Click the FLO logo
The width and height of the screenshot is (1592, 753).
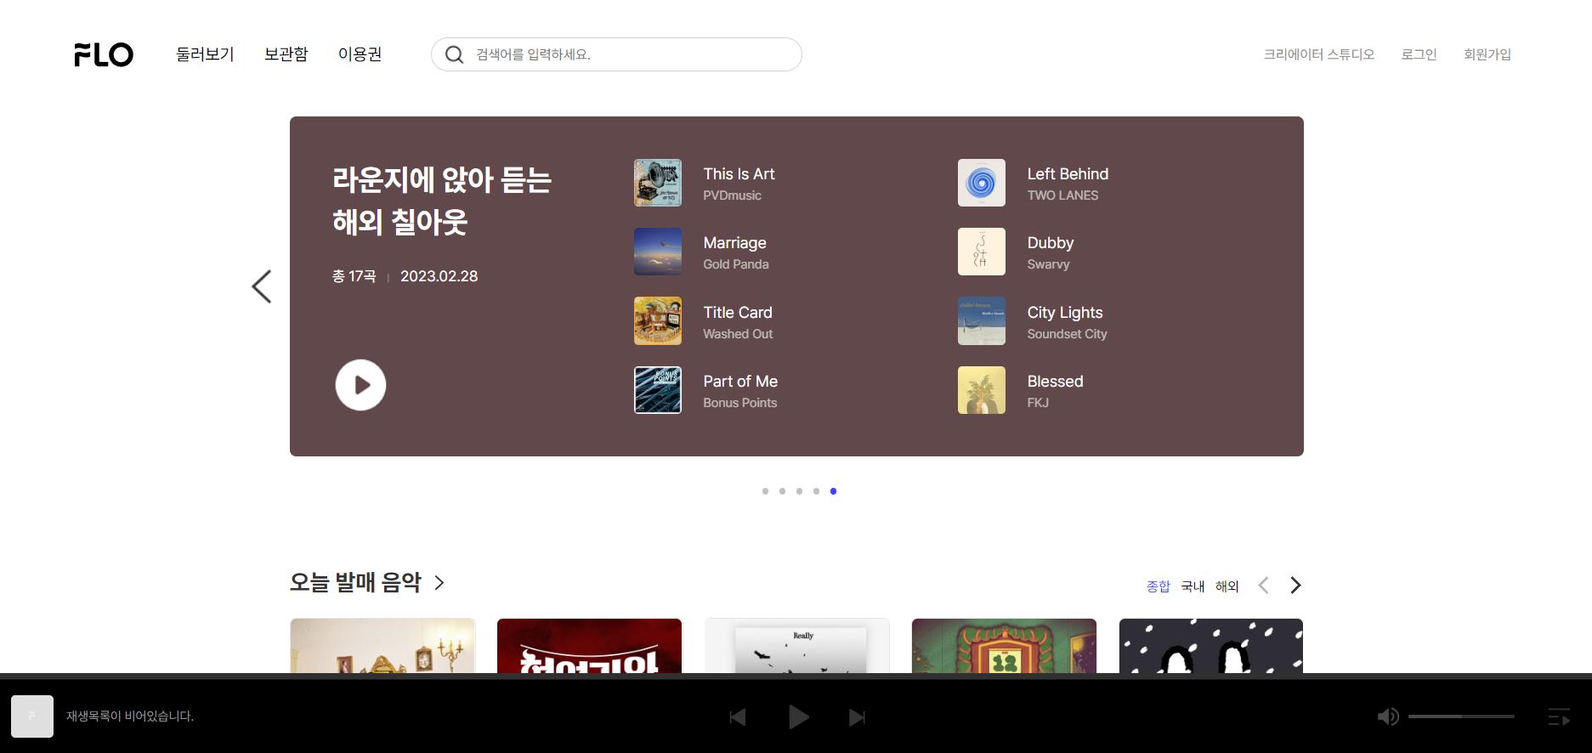coord(104,54)
